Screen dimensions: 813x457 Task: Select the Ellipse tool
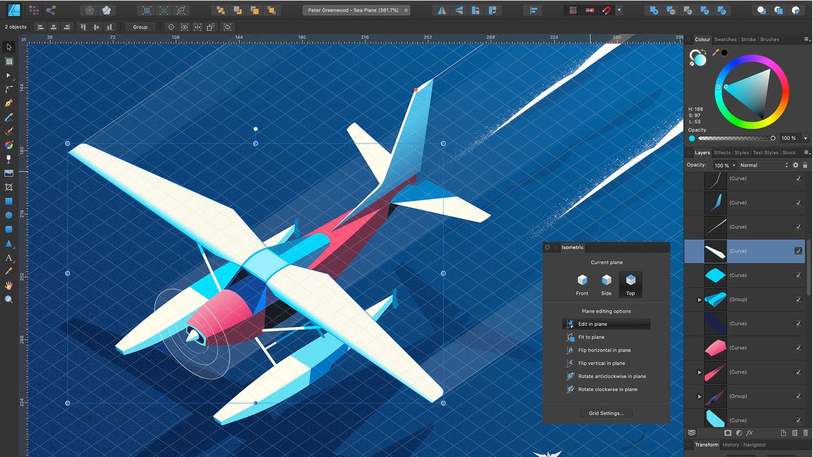pyautogui.click(x=9, y=214)
